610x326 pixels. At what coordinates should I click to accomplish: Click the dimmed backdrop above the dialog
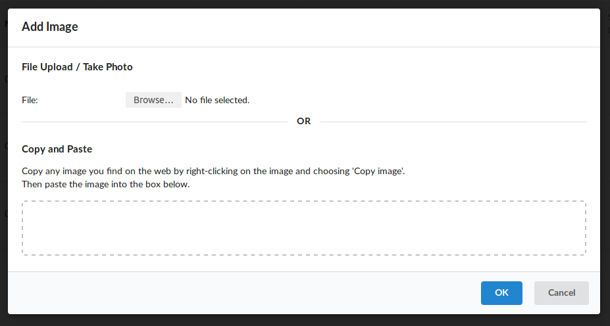coord(303,3)
